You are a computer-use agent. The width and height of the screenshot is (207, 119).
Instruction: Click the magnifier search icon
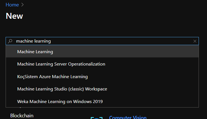[x=10, y=41]
